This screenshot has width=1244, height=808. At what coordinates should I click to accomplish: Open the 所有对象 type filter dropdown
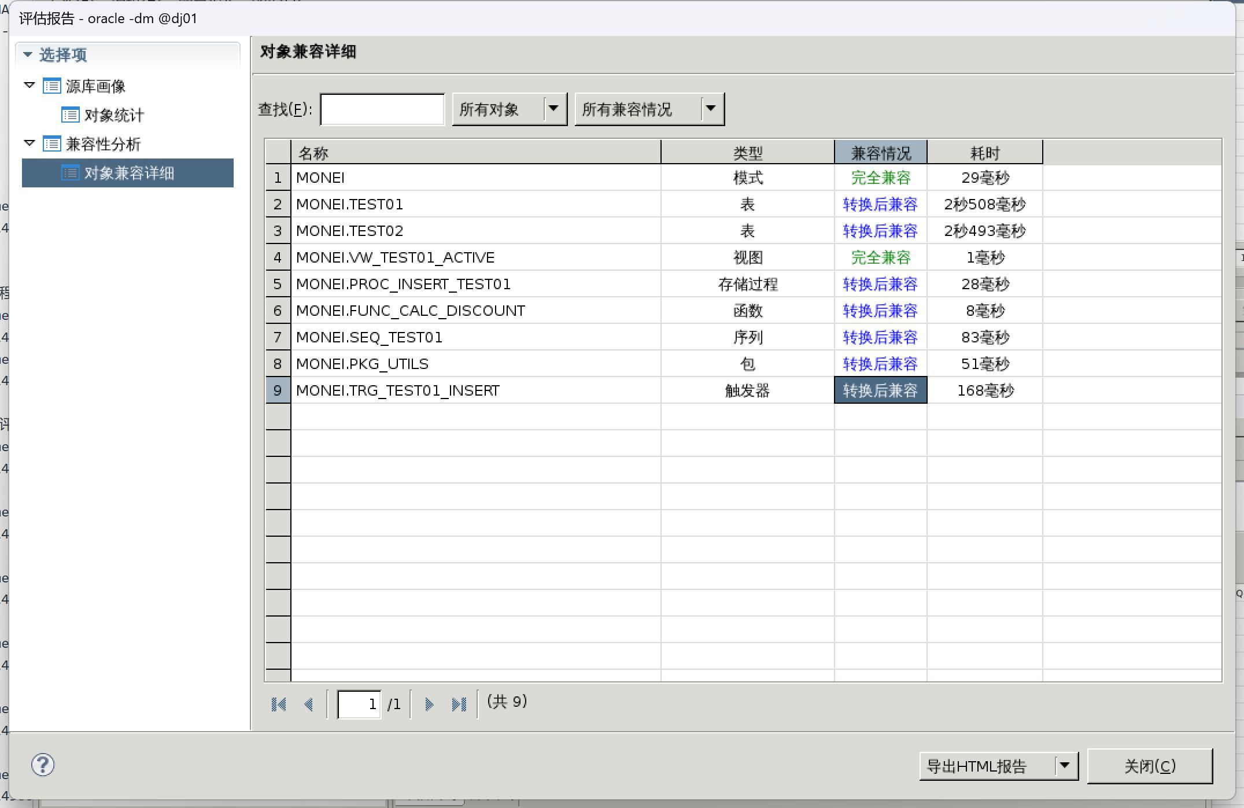[x=553, y=109]
